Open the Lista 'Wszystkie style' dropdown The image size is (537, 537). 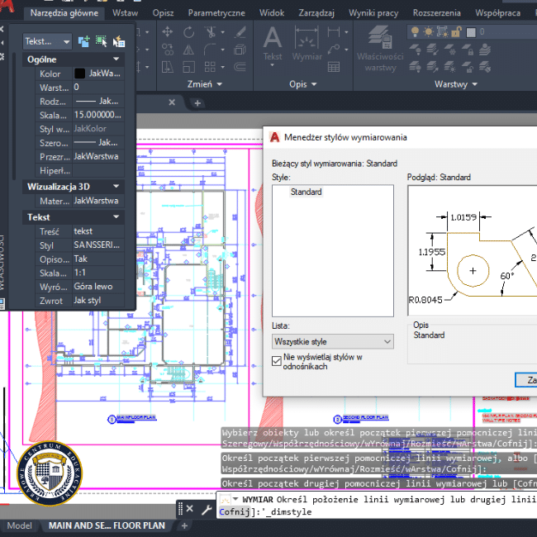click(333, 341)
